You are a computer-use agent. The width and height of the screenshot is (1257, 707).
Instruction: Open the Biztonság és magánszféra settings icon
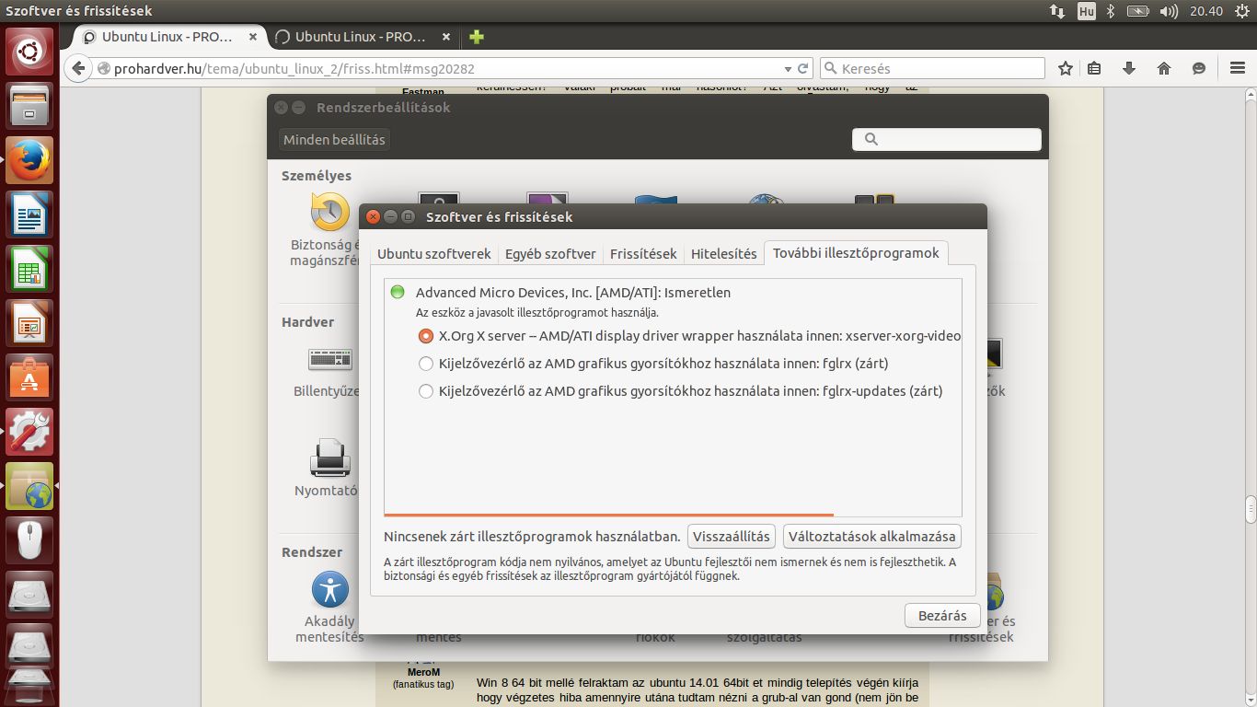point(329,212)
